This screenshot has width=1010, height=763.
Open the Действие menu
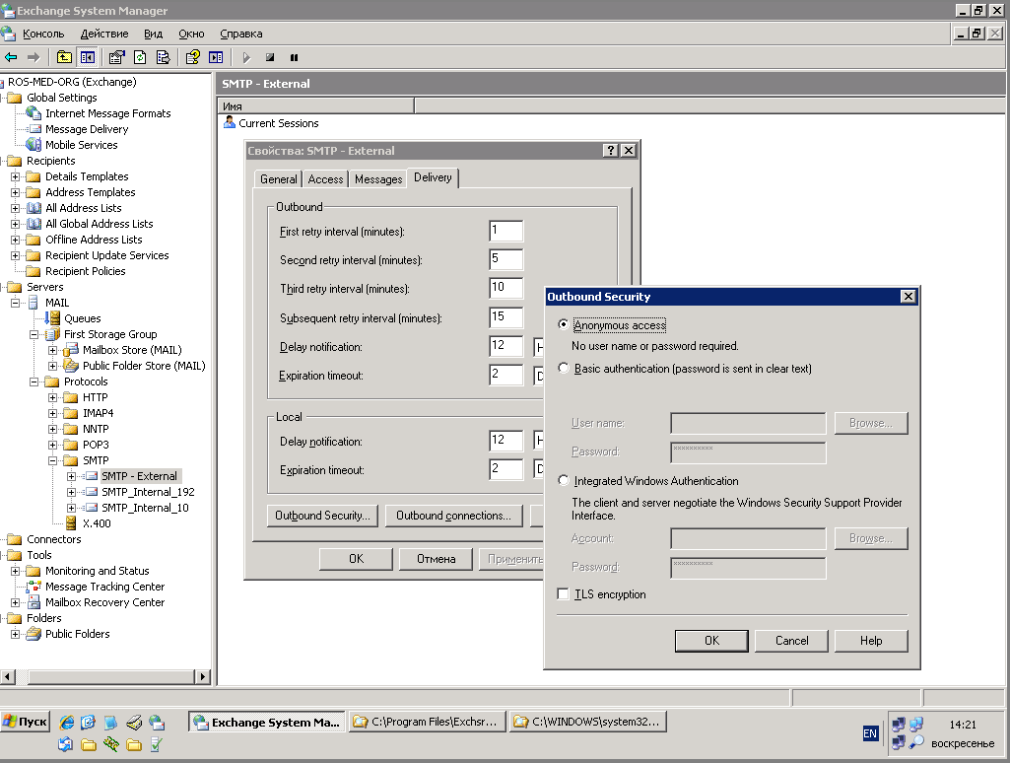click(104, 34)
